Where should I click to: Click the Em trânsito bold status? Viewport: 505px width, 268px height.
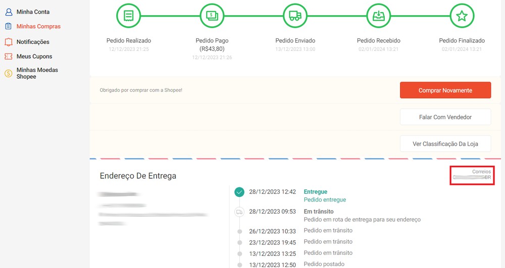(x=319, y=212)
